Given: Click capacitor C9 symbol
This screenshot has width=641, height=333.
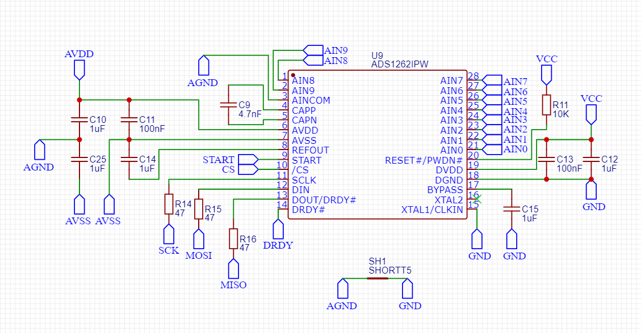Looking at the screenshot, I should 228,105.
